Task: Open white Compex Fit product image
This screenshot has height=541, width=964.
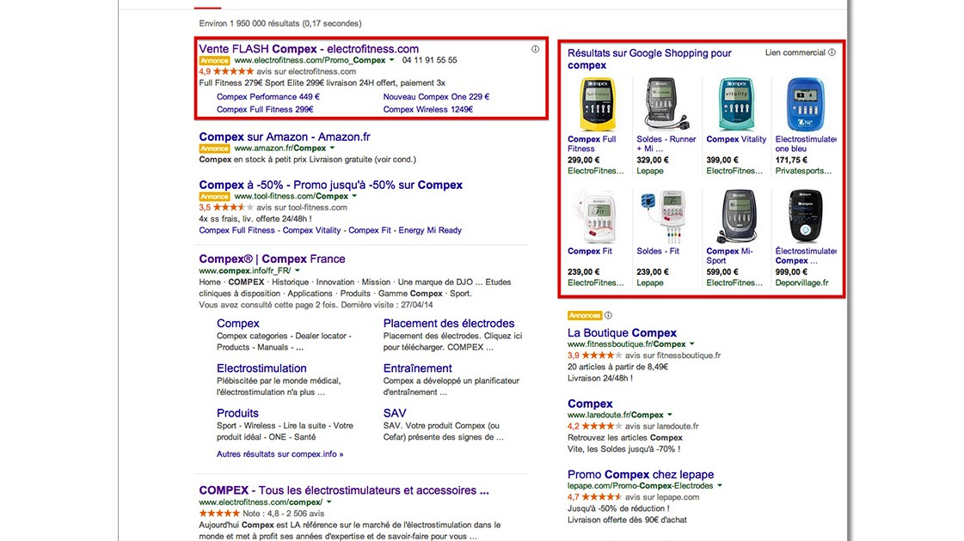Action: (x=594, y=216)
